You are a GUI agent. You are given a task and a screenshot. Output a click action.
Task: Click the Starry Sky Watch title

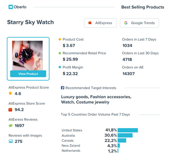30,22
